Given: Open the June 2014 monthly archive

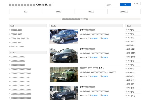Looking at the screenshot, I should pyautogui.click(x=131, y=72).
